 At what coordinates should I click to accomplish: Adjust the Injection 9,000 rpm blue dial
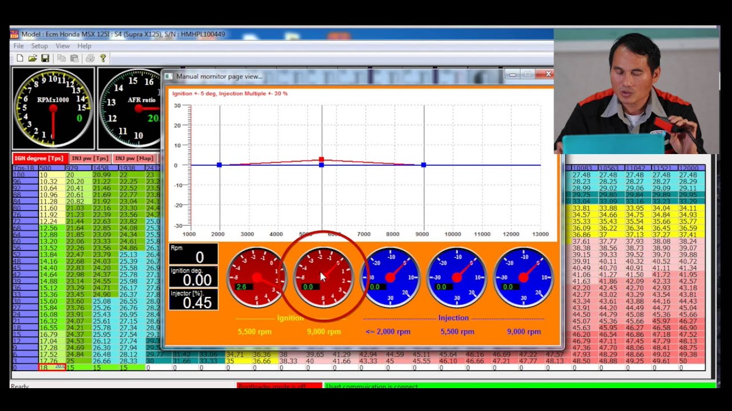tap(523, 277)
